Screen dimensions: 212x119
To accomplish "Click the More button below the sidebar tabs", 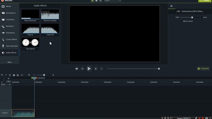I will 10,62.
